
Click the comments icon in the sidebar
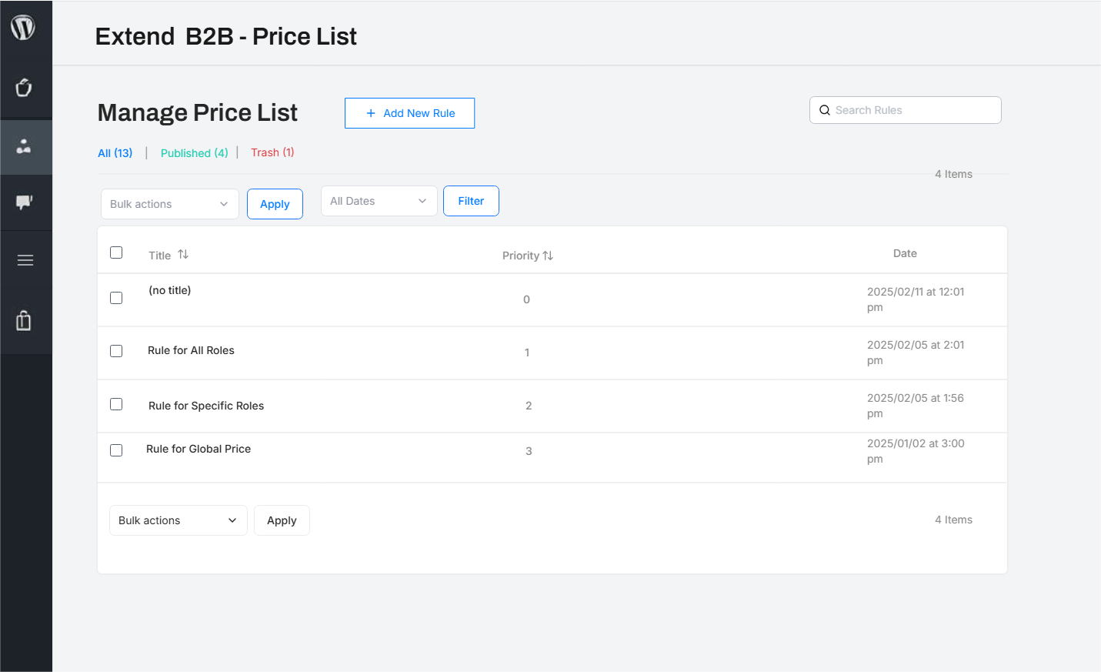24,202
